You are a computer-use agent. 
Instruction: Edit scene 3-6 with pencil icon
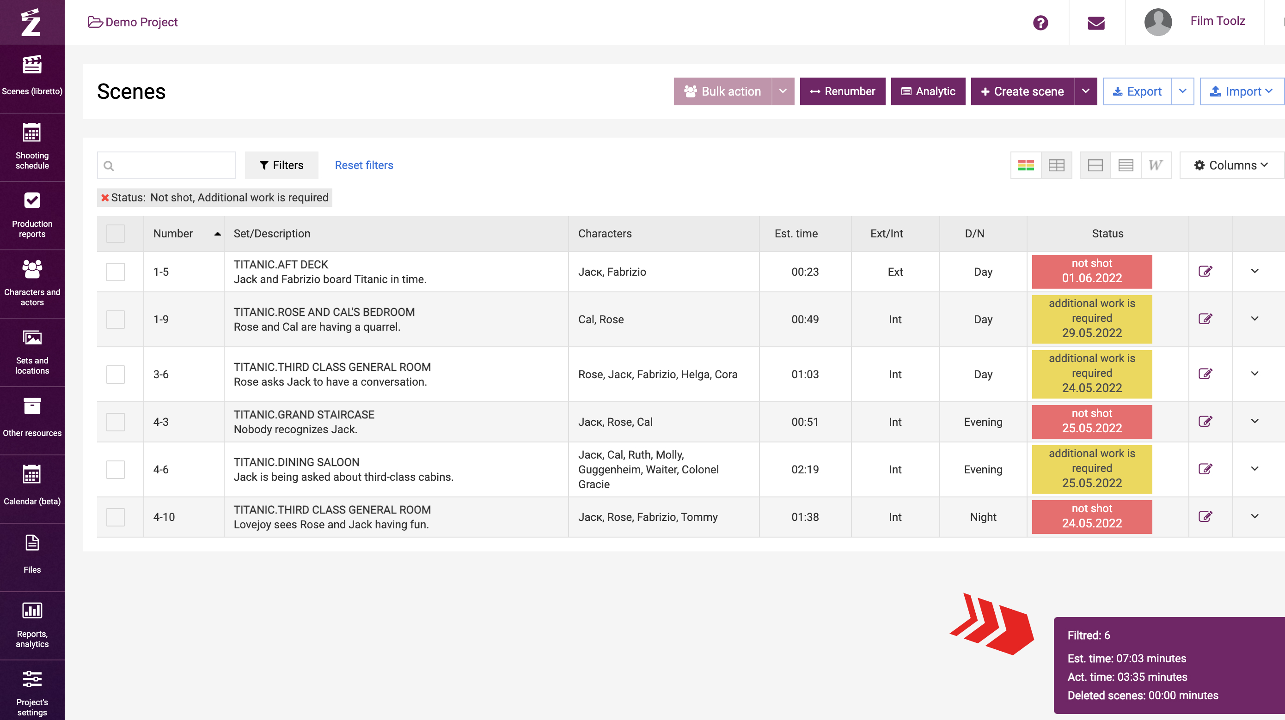click(1205, 374)
